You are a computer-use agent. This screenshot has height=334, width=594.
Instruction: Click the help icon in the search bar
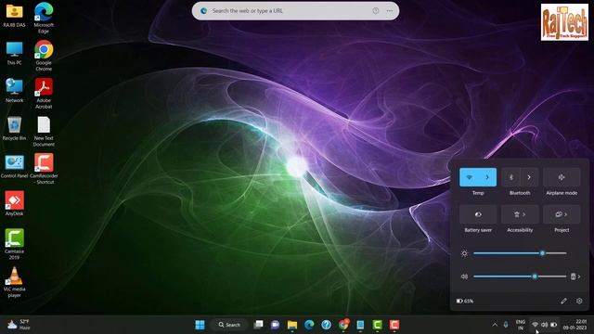[375, 11]
